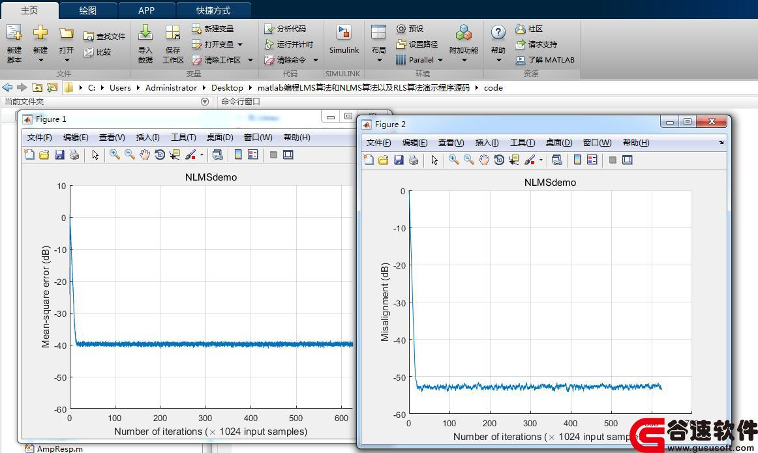
Task: Open 插入(I) menu in Figure 1
Action: click(x=148, y=137)
